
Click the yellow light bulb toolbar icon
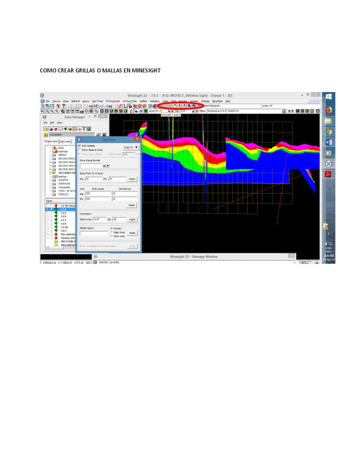tap(125, 111)
